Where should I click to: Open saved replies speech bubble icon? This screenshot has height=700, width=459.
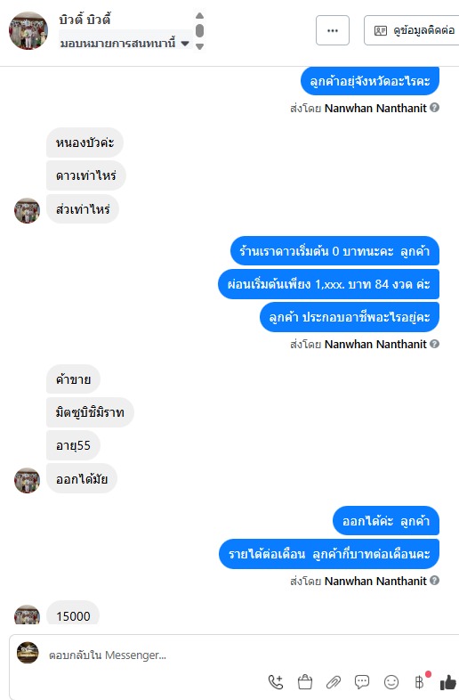362,681
